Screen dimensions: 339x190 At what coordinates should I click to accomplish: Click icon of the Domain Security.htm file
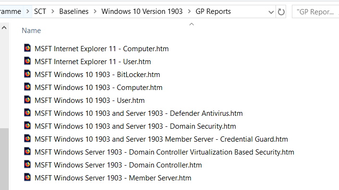(x=27, y=125)
